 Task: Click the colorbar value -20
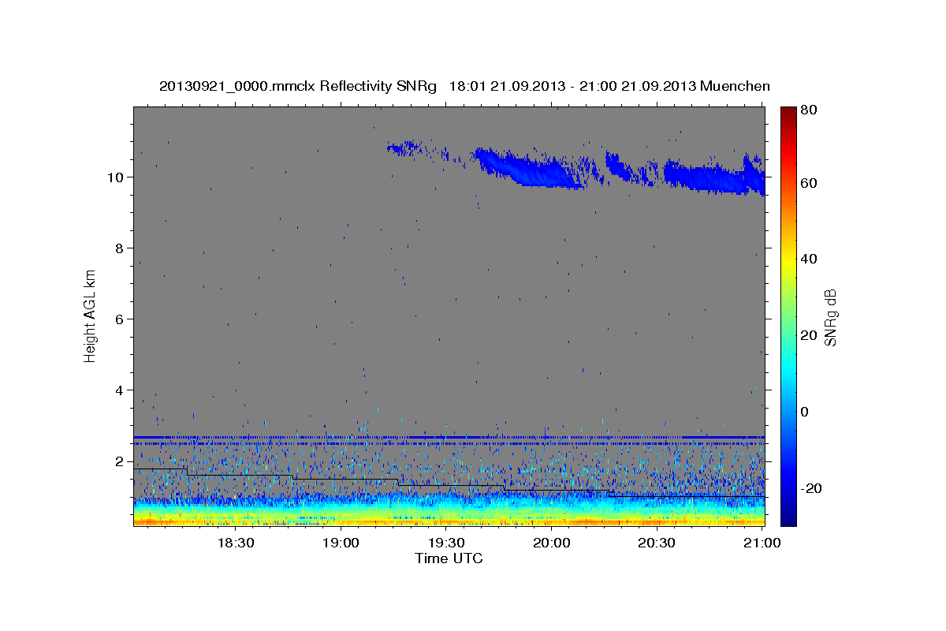tap(810, 488)
